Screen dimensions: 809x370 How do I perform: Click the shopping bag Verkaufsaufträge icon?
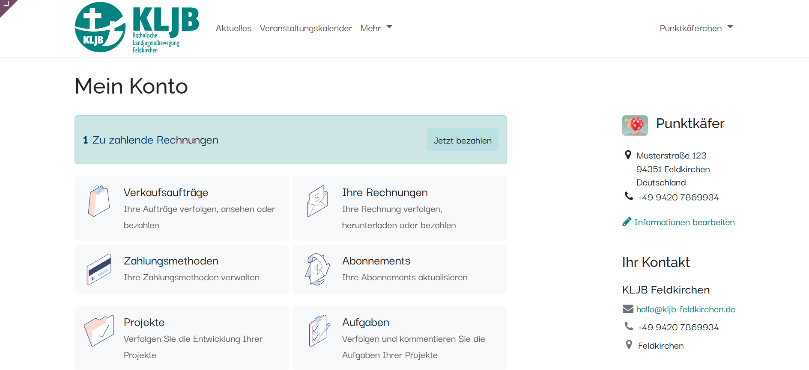[x=99, y=201]
